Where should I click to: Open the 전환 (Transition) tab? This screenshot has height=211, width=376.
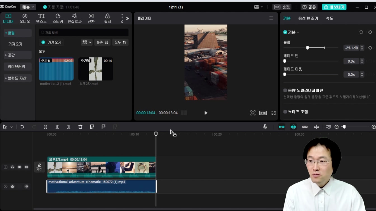coord(91,18)
